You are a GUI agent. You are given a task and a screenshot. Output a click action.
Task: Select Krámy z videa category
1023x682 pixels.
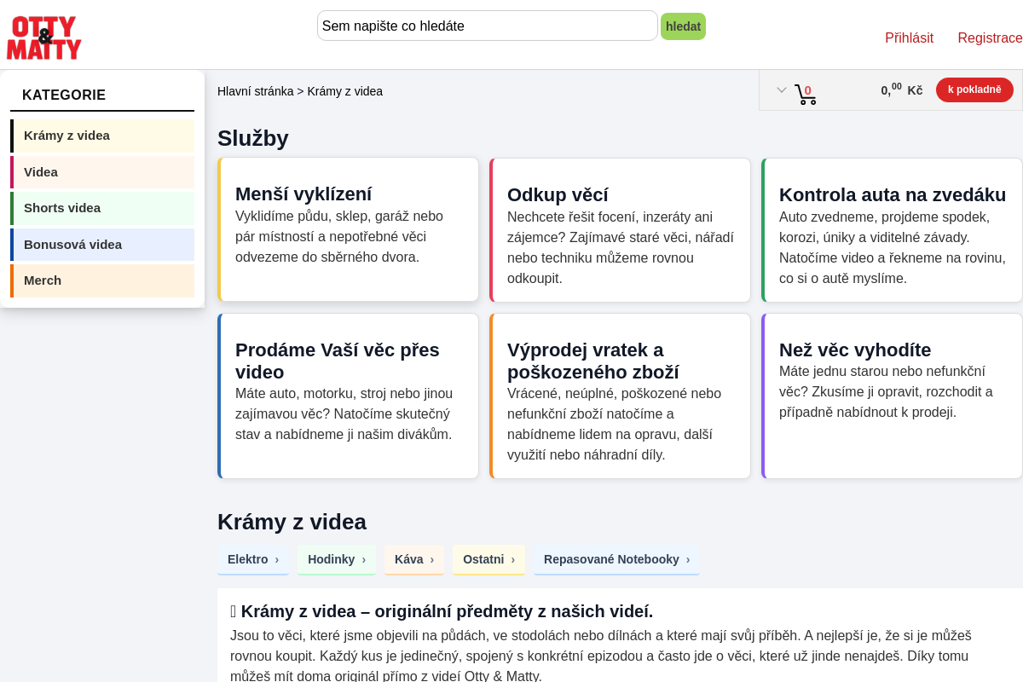point(102,136)
